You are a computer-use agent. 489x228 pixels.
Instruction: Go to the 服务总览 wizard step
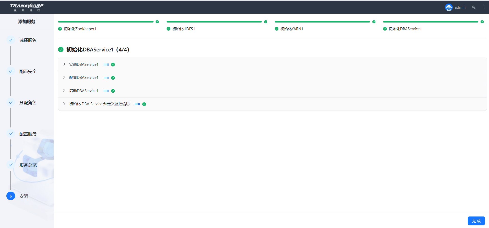pyautogui.click(x=28, y=165)
